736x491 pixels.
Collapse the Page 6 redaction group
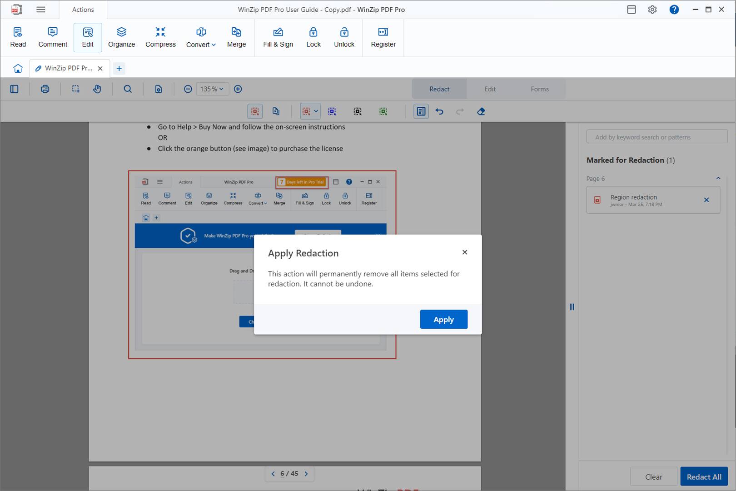(718, 178)
